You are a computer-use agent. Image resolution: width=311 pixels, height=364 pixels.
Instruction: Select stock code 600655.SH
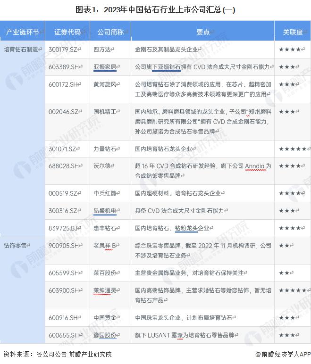pos(64,335)
